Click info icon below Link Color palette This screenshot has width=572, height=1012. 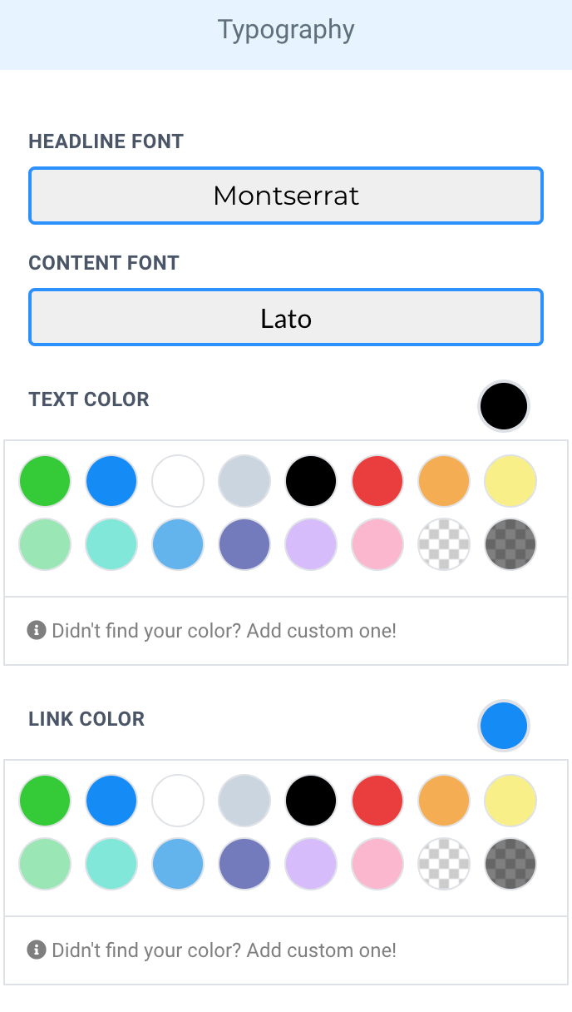36,950
